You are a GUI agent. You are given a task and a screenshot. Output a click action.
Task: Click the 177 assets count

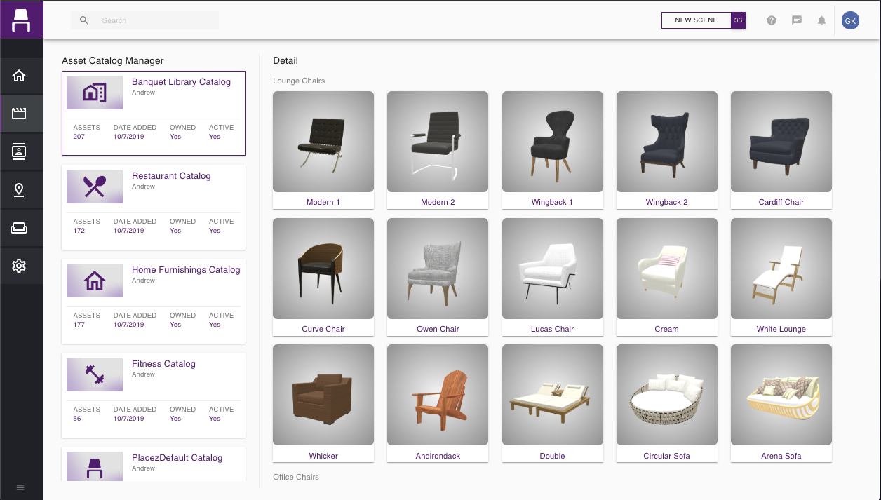[x=79, y=325]
